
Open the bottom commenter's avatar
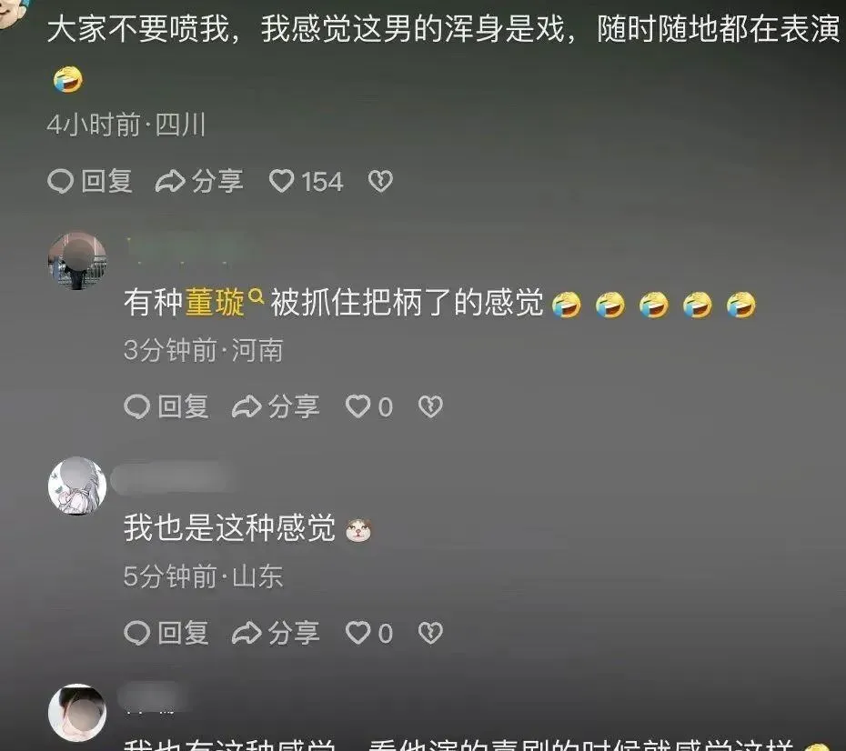point(77,712)
